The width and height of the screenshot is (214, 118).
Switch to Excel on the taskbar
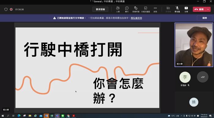[52, 116]
